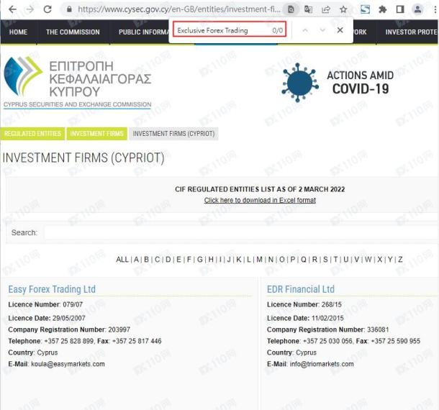Click the URL address bar
Screen dimensions: 439x410
point(178,9)
